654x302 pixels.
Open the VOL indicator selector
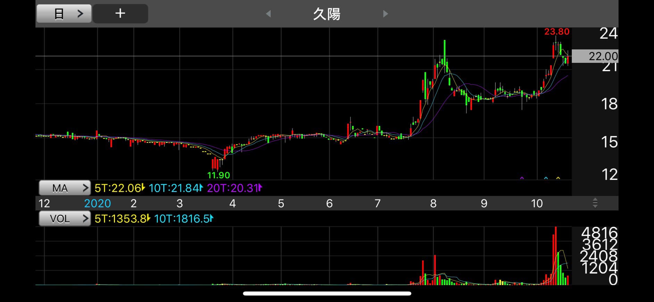tap(65, 219)
